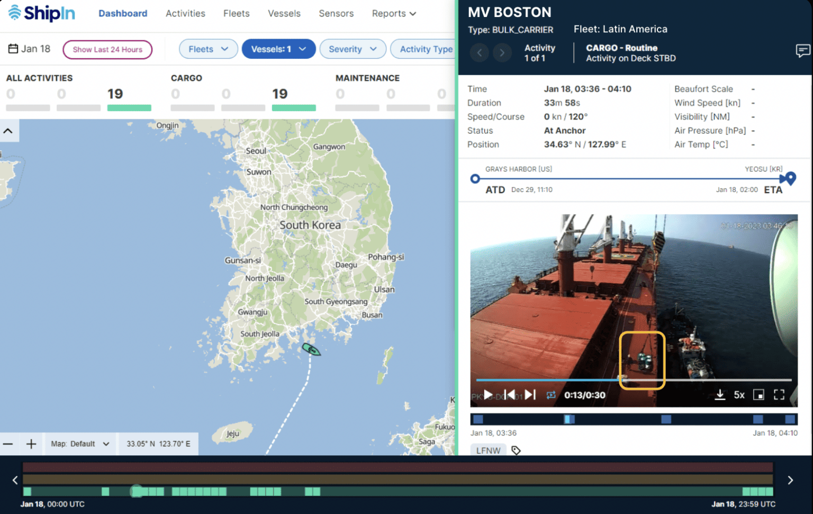Viewport: 813px width, 514px height.
Task: Switch to the Activities tab
Action: coord(185,13)
